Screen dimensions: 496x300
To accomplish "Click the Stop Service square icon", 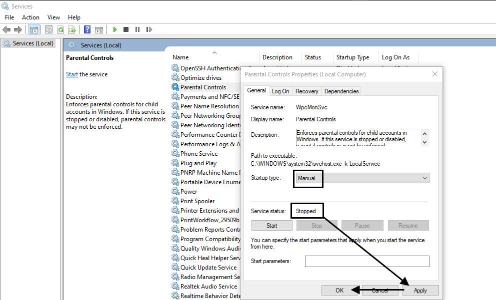I will (126, 29).
